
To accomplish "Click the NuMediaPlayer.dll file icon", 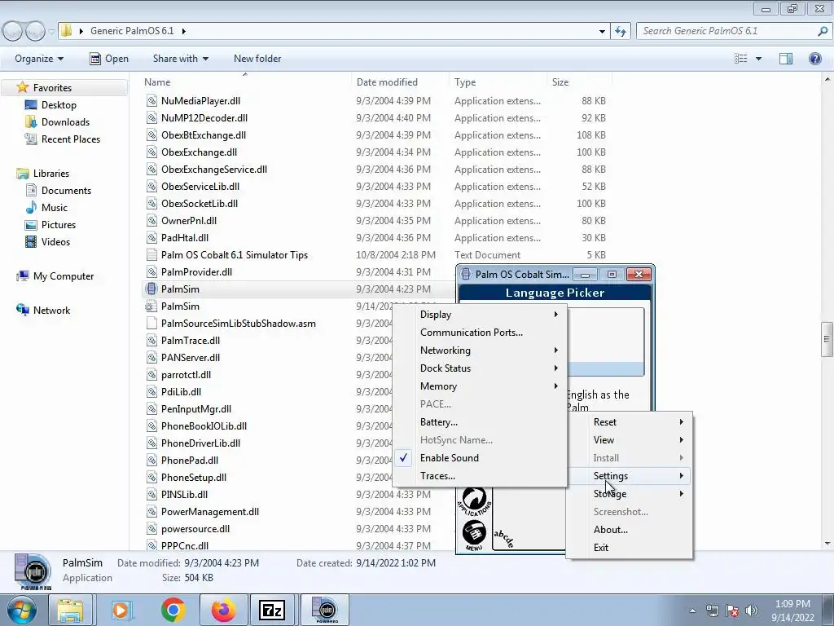I will click(151, 100).
